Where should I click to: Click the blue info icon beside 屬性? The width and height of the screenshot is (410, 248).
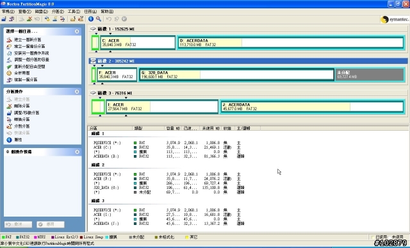pos(9,140)
